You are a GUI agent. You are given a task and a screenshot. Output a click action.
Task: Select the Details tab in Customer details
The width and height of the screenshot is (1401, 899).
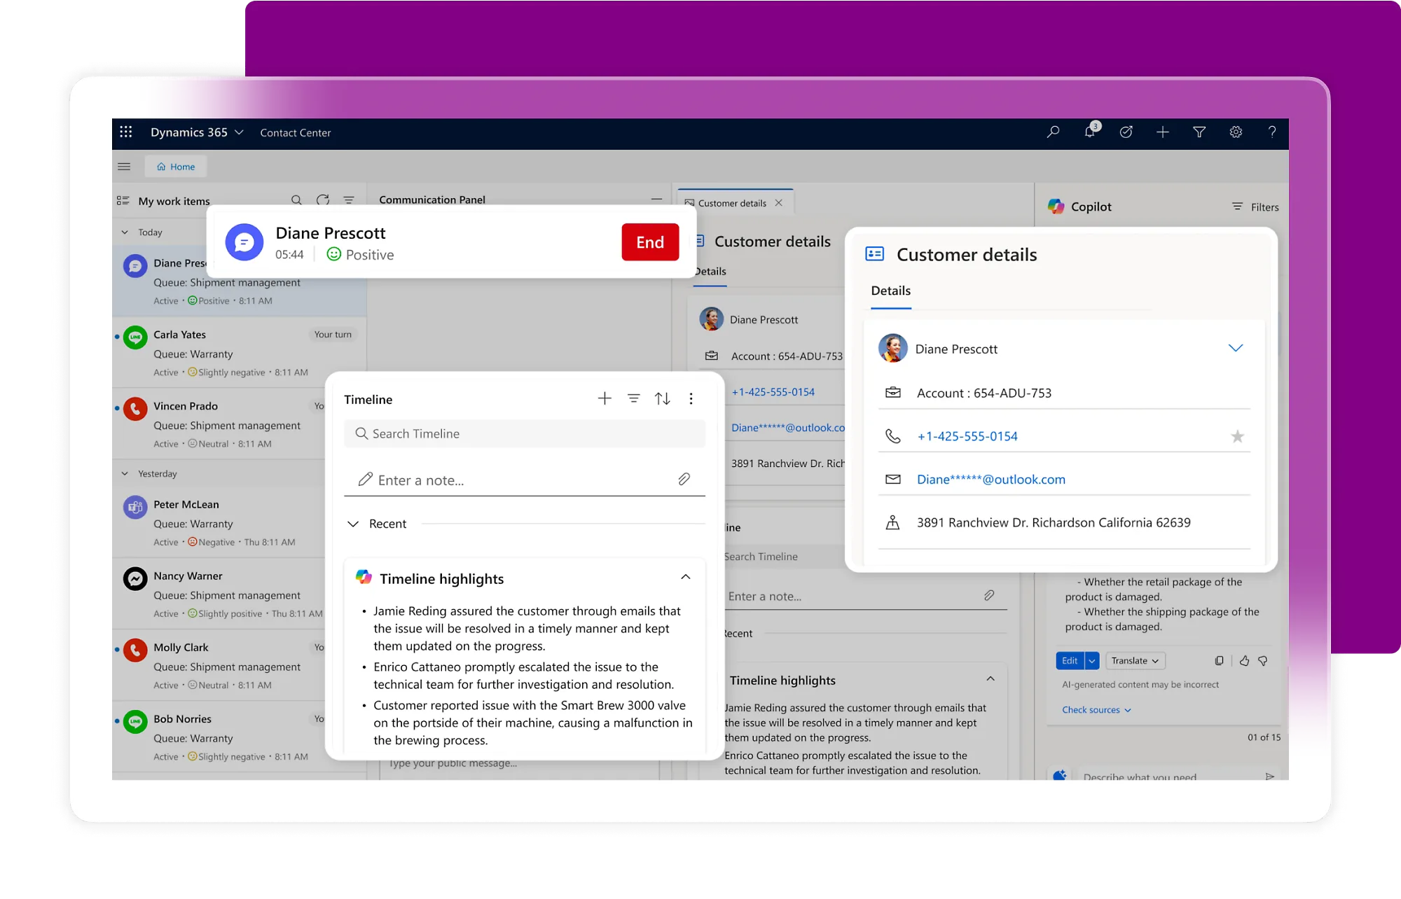click(891, 291)
